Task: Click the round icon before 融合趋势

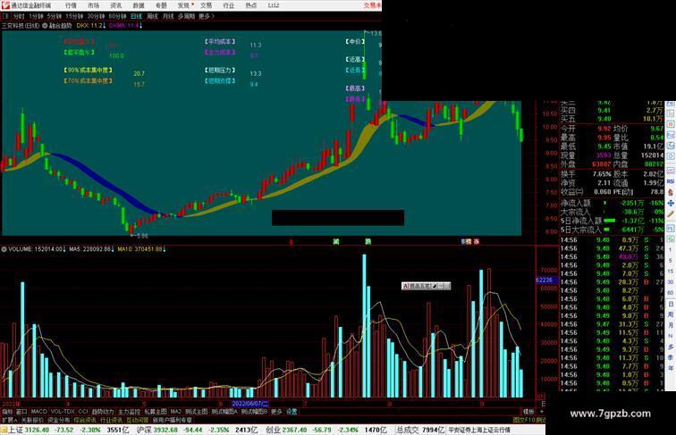Action: [45, 26]
